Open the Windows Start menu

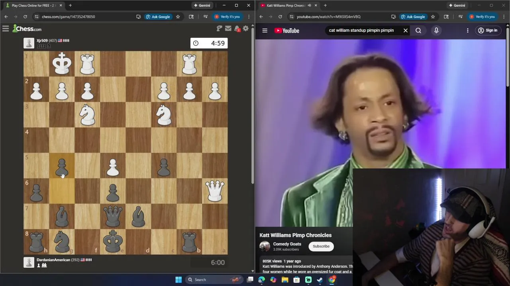coord(178,280)
